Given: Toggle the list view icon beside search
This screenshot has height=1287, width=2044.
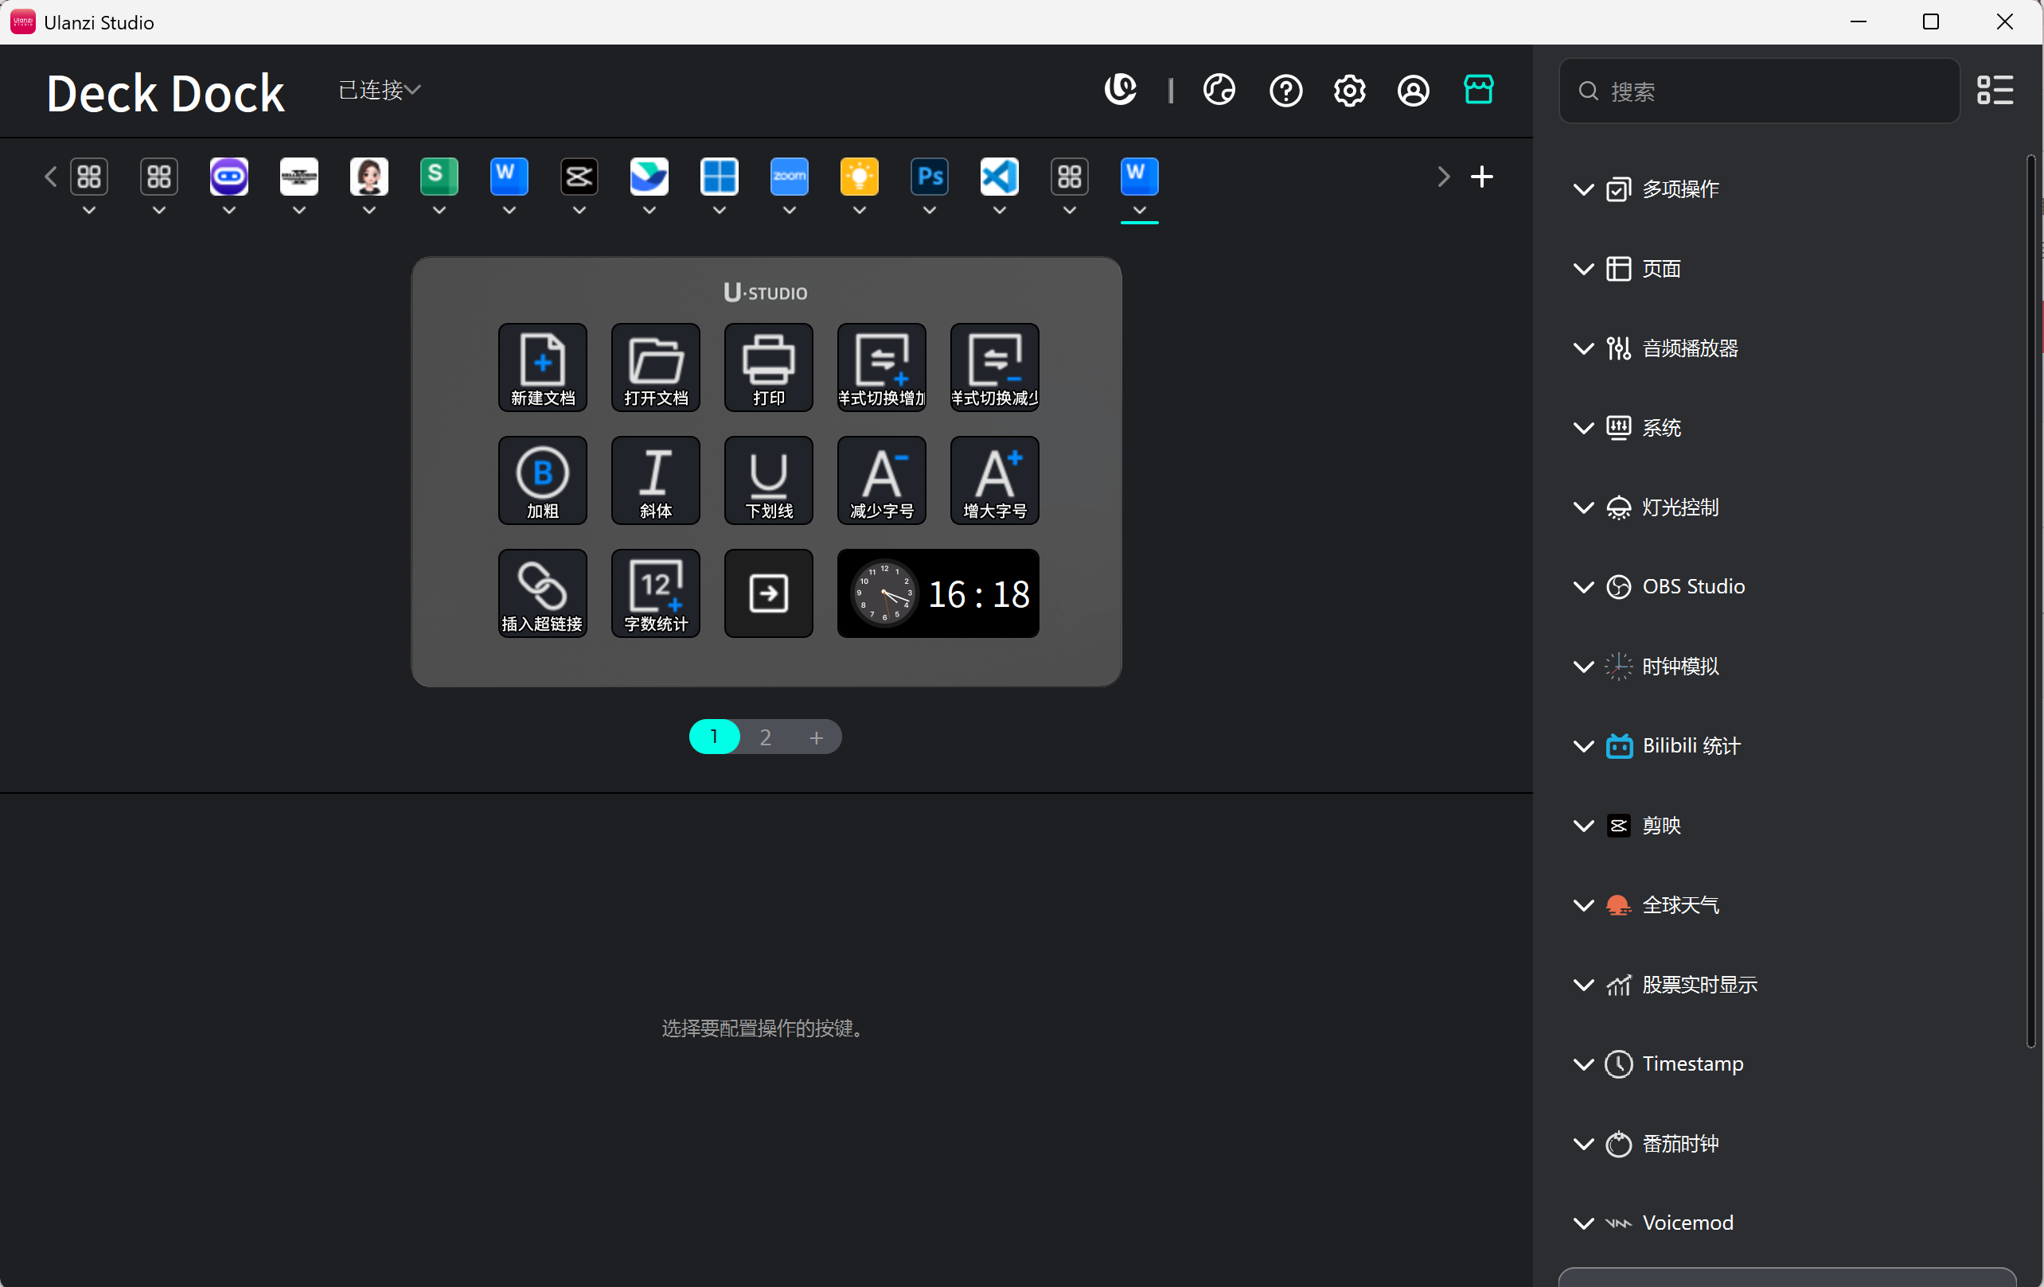Looking at the screenshot, I should (x=1995, y=90).
